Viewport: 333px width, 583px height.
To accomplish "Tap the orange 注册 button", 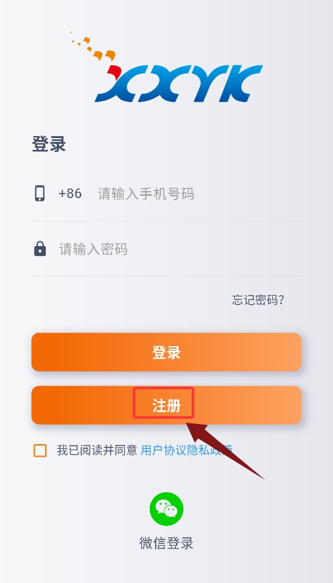I will point(166,405).
